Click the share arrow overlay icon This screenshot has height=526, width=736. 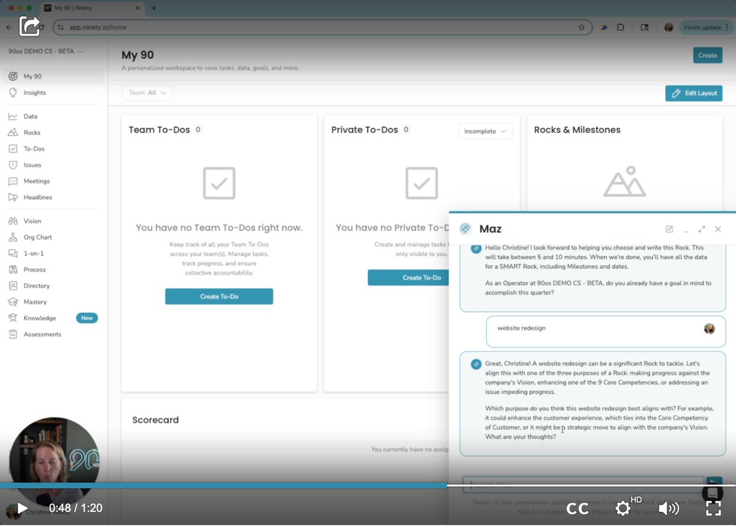pos(29,25)
